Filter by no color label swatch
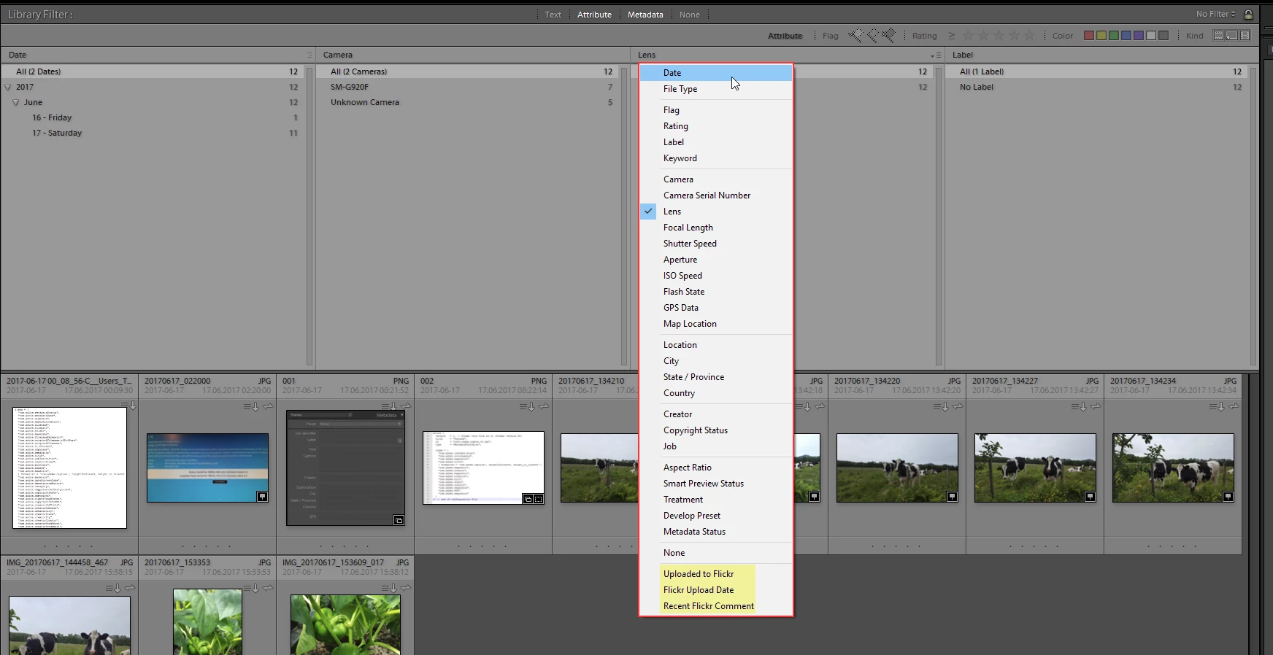Image resolution: width=1273 pixels, height=655 pixels. point(1164,36)
